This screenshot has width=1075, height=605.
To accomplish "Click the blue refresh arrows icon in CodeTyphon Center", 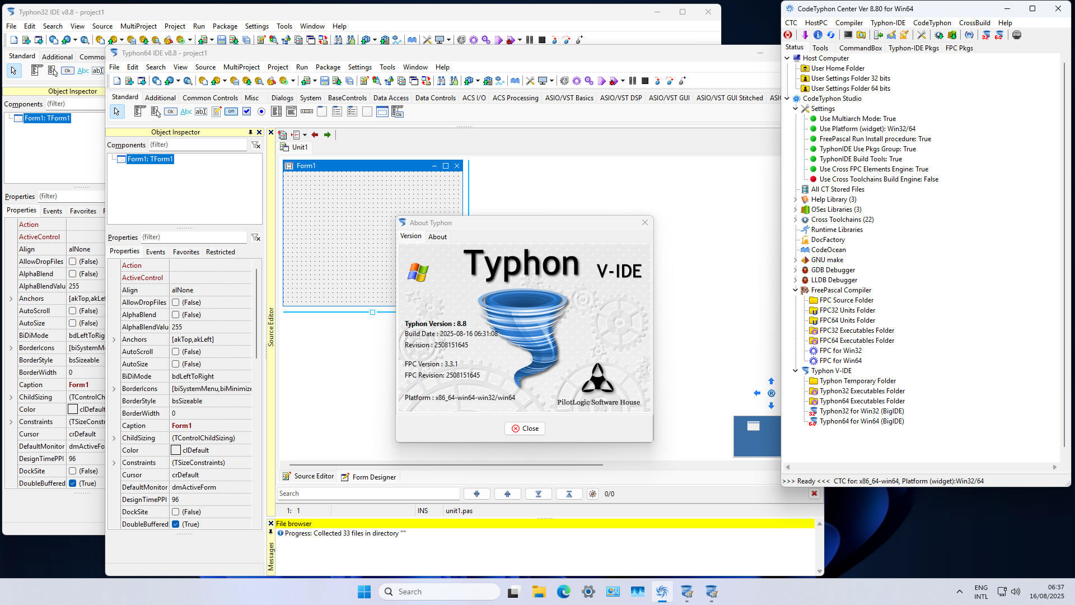I will pyautogui.click(x=831, y=35).
